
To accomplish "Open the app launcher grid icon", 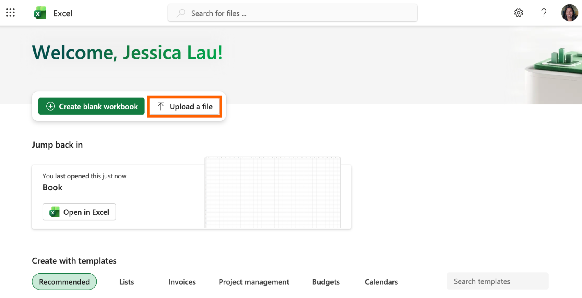I will (x=10, y=13).
